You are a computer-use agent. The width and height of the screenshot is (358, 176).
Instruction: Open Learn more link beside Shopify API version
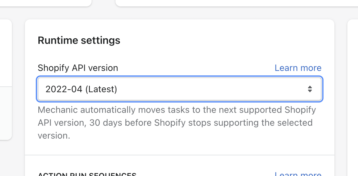298,68
